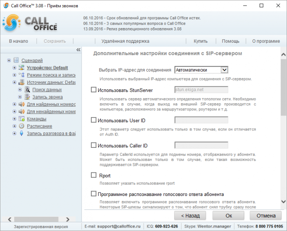Click the Режим поиска и записи icon
The image size is (287, 231).
(x=22, y=75)
